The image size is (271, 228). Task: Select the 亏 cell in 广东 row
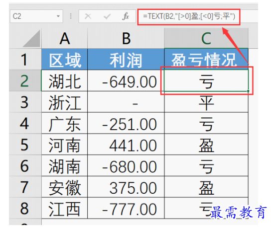coord(206,123)
